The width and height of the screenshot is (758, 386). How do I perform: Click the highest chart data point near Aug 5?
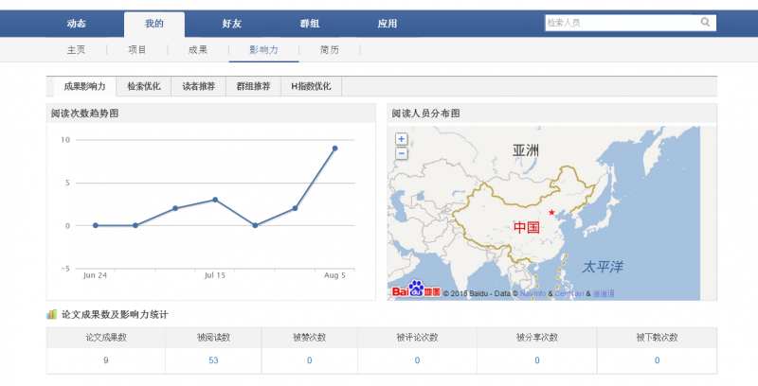pyautogui.click(x=334, y=149)
